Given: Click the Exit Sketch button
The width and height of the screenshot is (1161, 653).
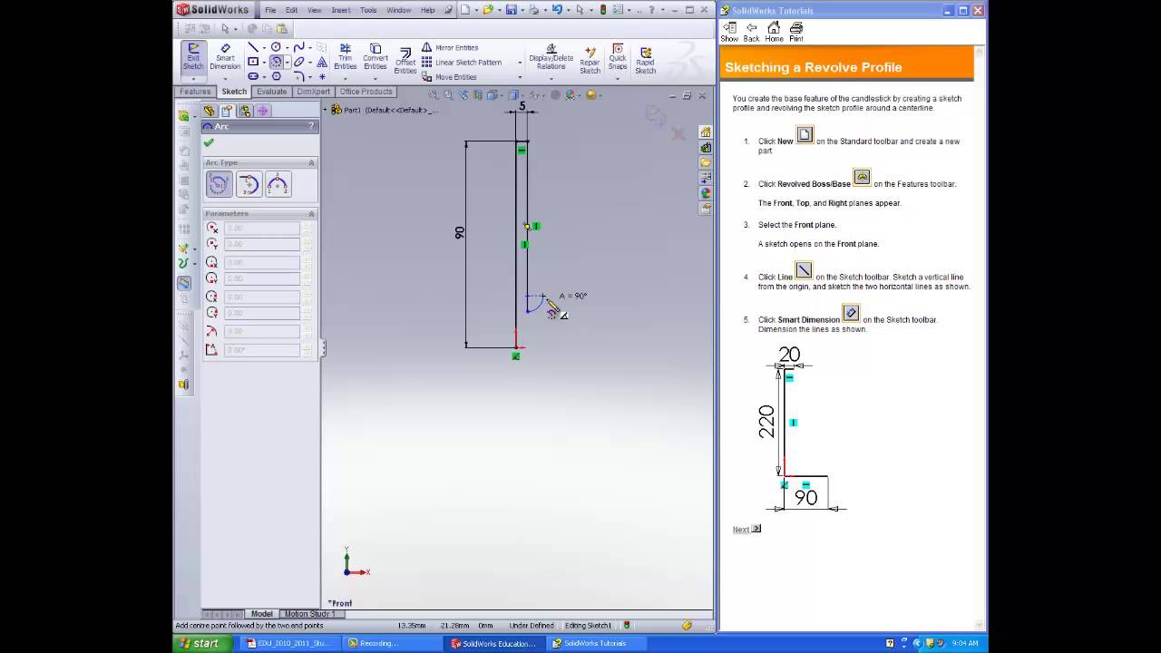Looking at the screenshot, I should pos(193,56).
